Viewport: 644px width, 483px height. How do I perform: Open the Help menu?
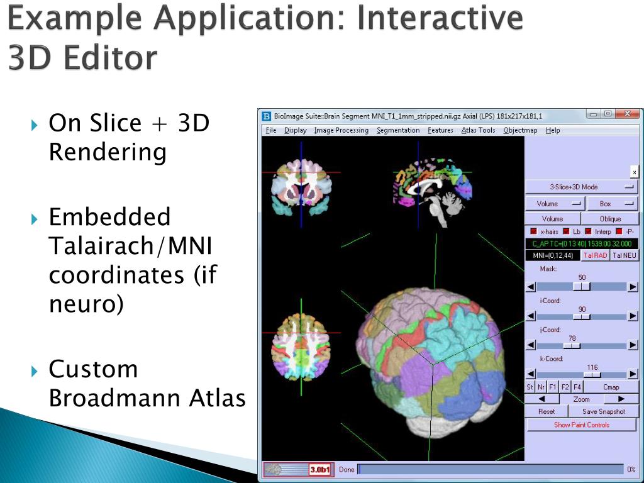click(x=553, y=130)
